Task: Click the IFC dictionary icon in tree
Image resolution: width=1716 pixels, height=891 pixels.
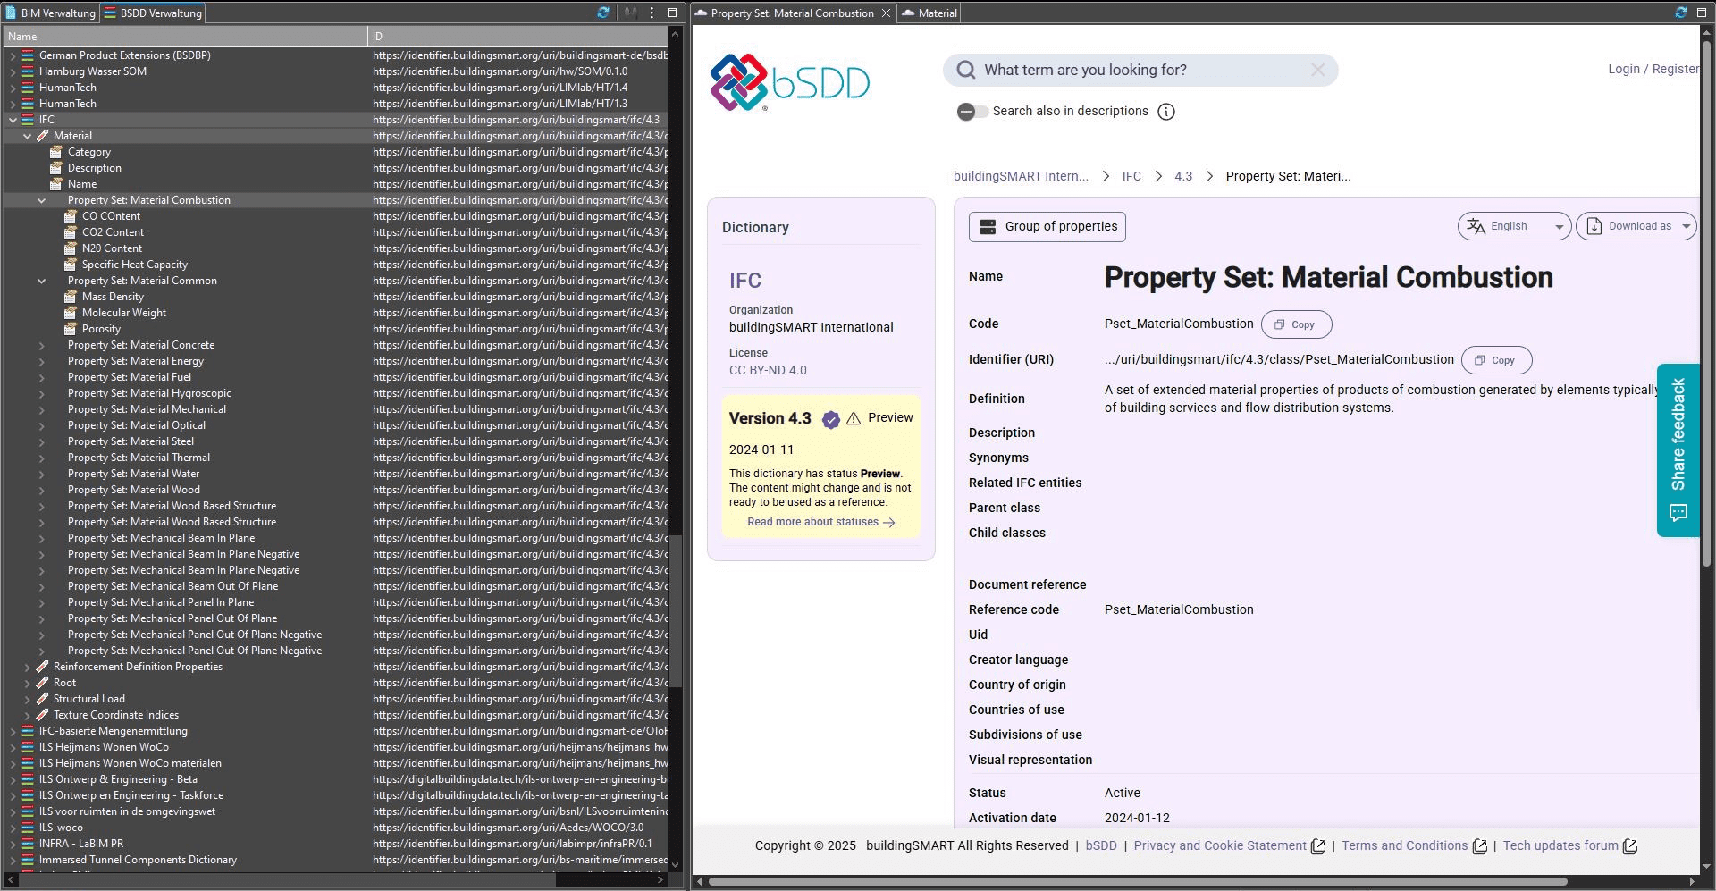Action: point(28,120)
